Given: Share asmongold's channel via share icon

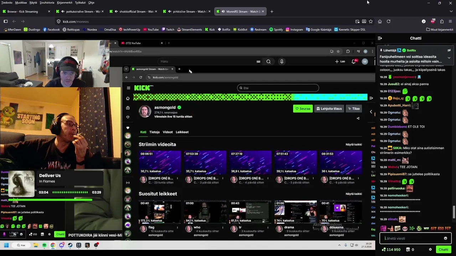Looking at the screenshot, I should coord(358,118).
